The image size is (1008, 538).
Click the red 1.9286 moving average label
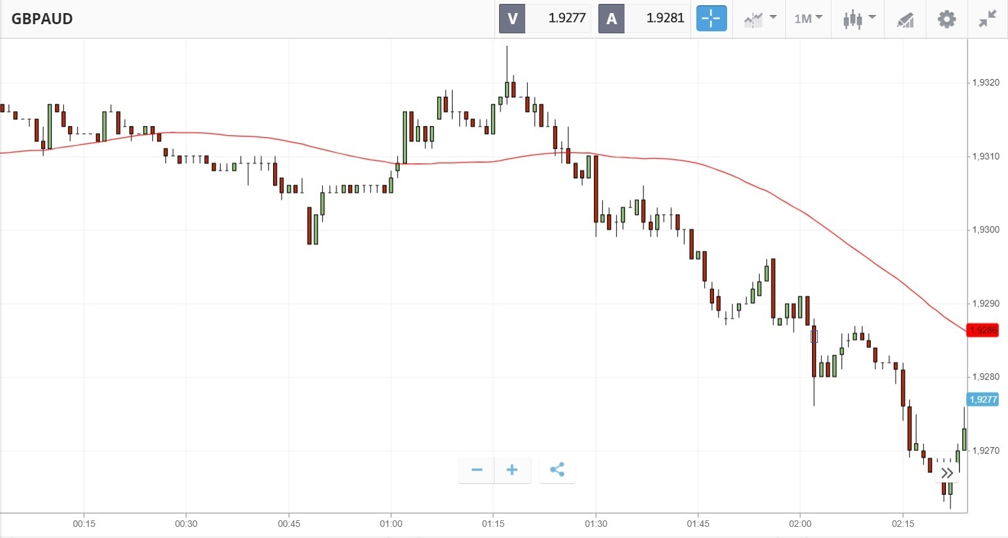pos(983,330)
